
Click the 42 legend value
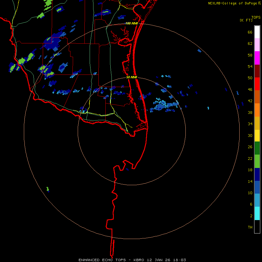[250, 101]
